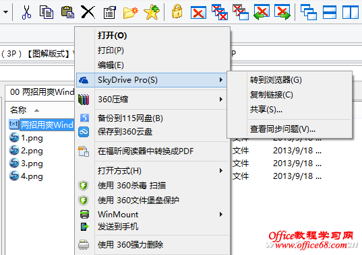Close the current tab using red X window icon
362x255 pixels.
pyautogui.click(x=198, y=12)
